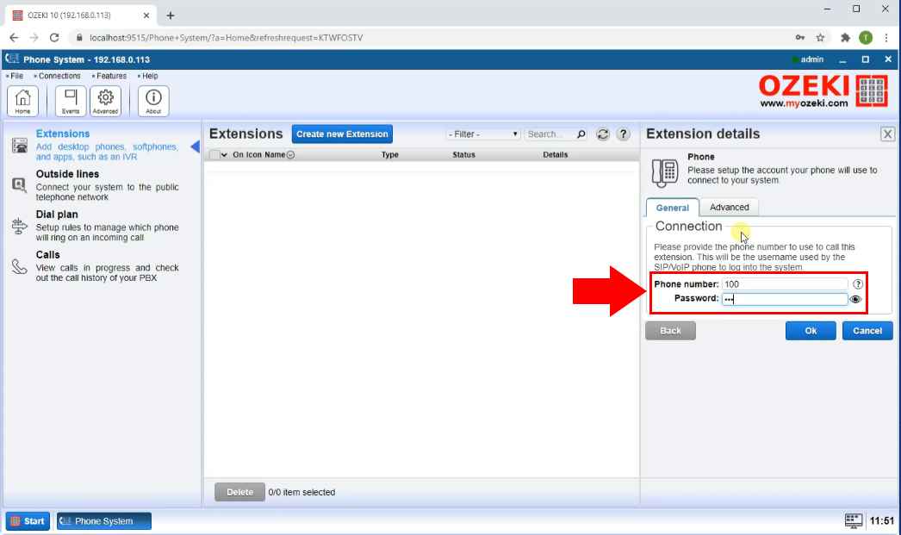Click the Cancel button

[x=867, y=331]
